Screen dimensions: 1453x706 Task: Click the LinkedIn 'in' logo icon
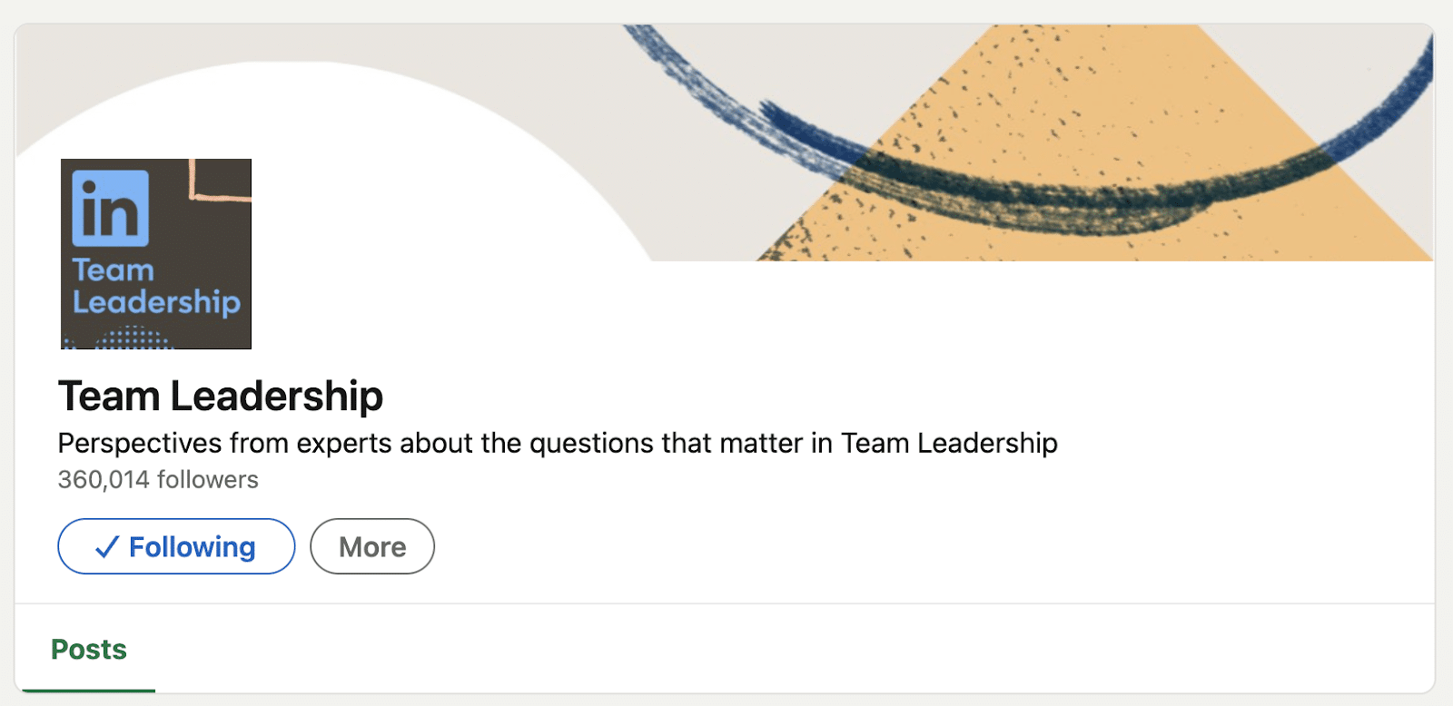point(109,211)
